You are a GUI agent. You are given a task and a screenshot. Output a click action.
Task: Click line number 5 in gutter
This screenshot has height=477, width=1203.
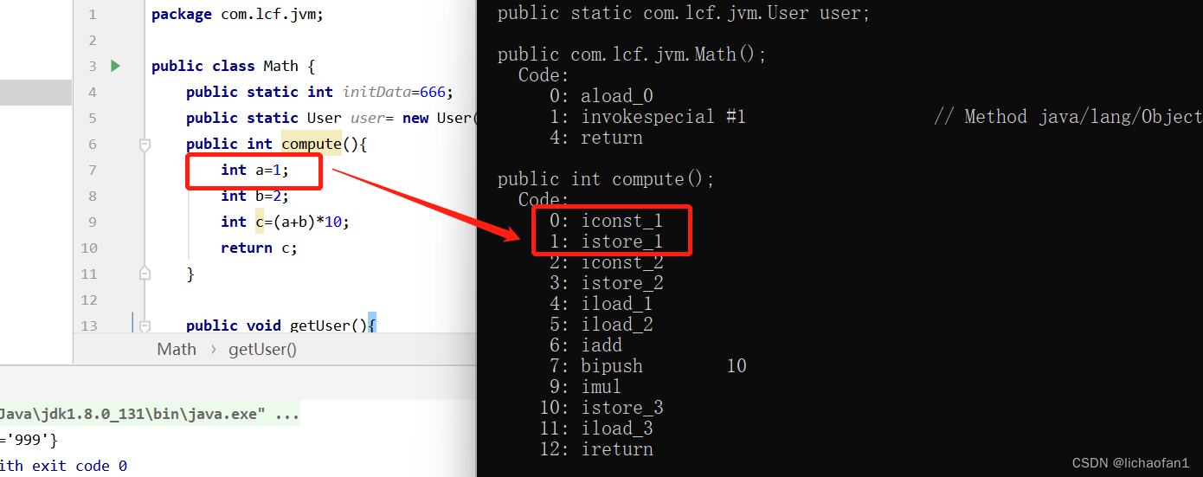point(93,118)
